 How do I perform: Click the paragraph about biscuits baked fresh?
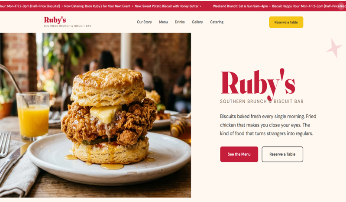click(268, 125)
